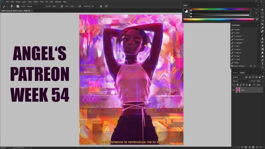Screen dimensions: 265x149
Task: Open the Filter menu
Action: tap(42, 2)
